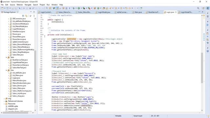The width and height of the screenshot is (210, 118).
Task: Select BookServiceTest.java in Tests
Action: tap(20, 60)
